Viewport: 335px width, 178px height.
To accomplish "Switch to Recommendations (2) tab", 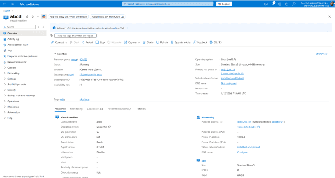I will [x=119, y=109].
